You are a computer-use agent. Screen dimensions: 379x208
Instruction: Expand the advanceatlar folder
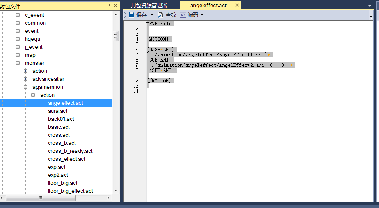pos(26,79)
